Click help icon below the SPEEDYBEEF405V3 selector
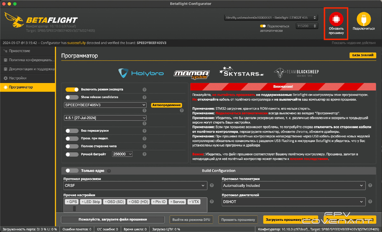 coord(145,110)
